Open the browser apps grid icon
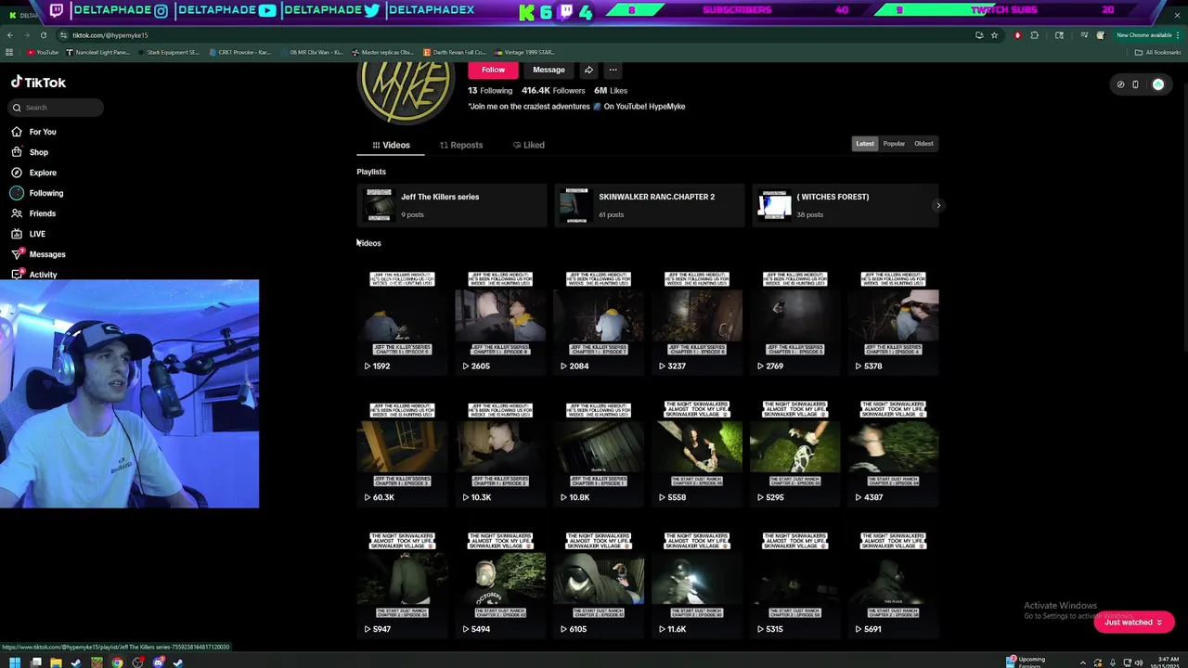Viewport: 1188px width, 668px height. pyautogui.click(x=9, y=53)
